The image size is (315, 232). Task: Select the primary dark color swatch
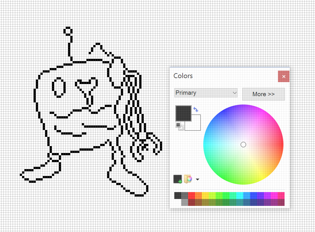[x=183, y=113]
